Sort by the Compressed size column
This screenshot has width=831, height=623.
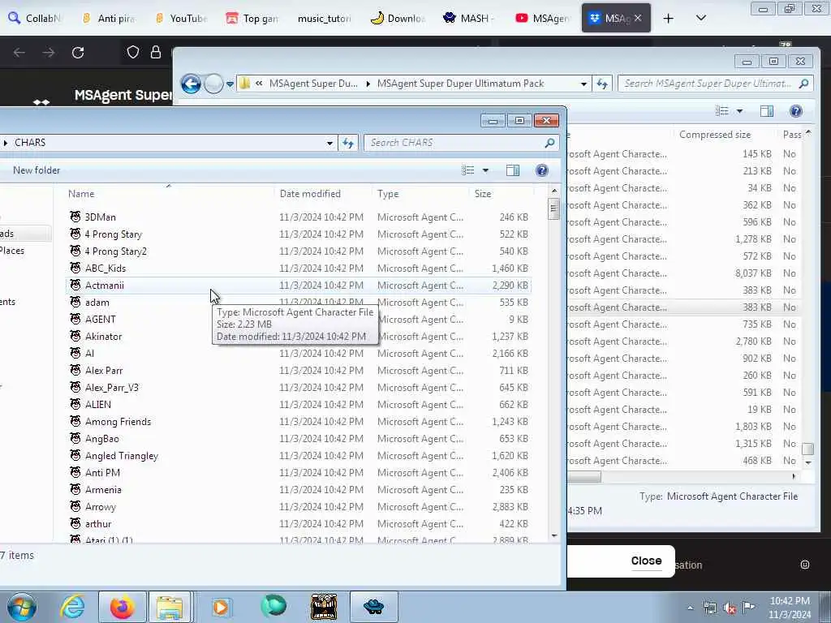pos(715,135)
